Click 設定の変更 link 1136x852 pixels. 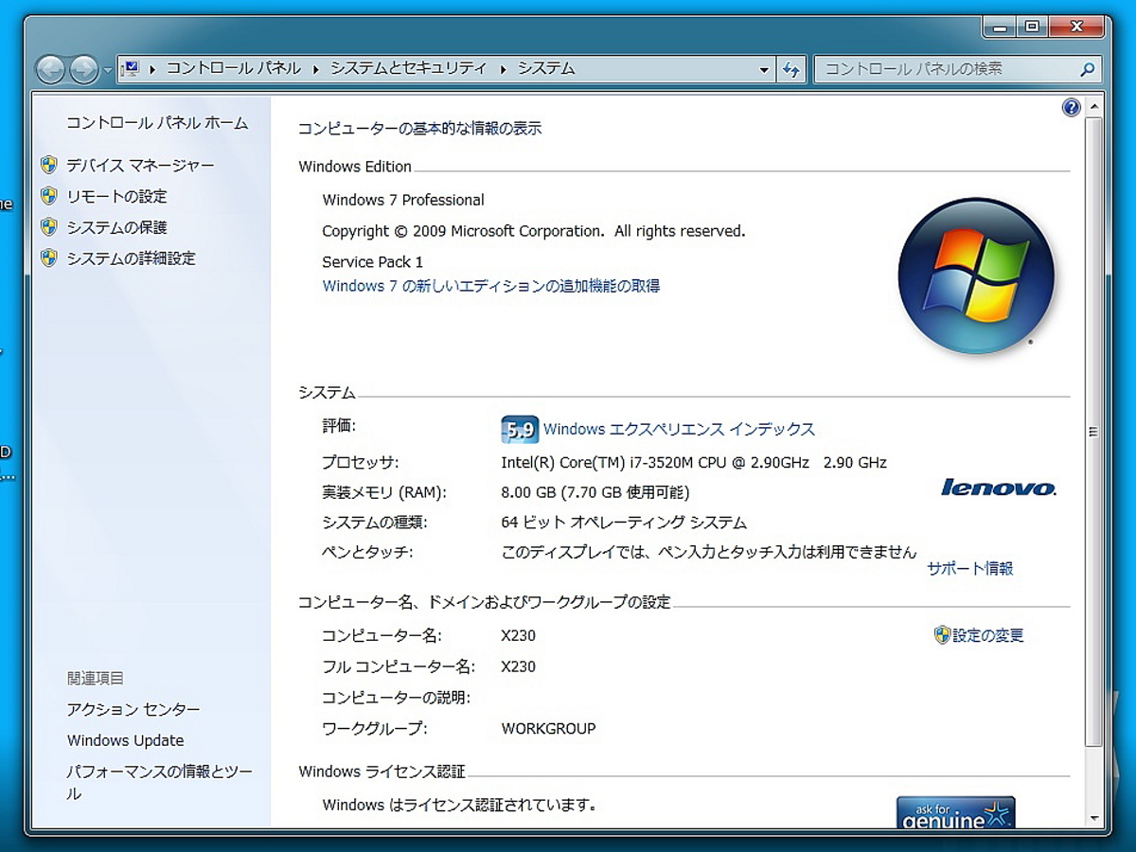(x=988, y=636)
